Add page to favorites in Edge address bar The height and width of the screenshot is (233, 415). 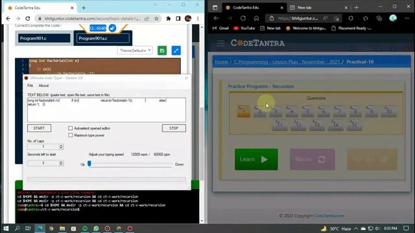[337, 18]
